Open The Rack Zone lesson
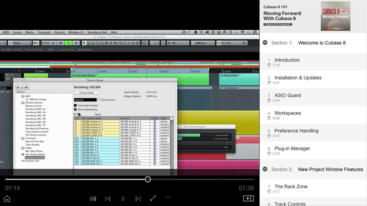 point(313,188)
